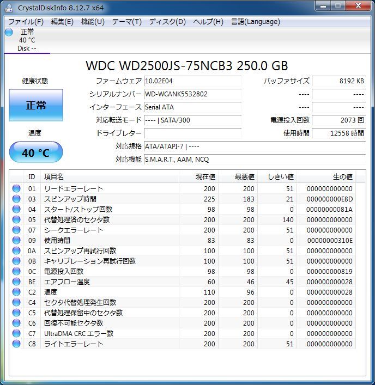This screenshot has height=385, width=375.
Task: Click the empty drive letter field
Action: [192, 133]
